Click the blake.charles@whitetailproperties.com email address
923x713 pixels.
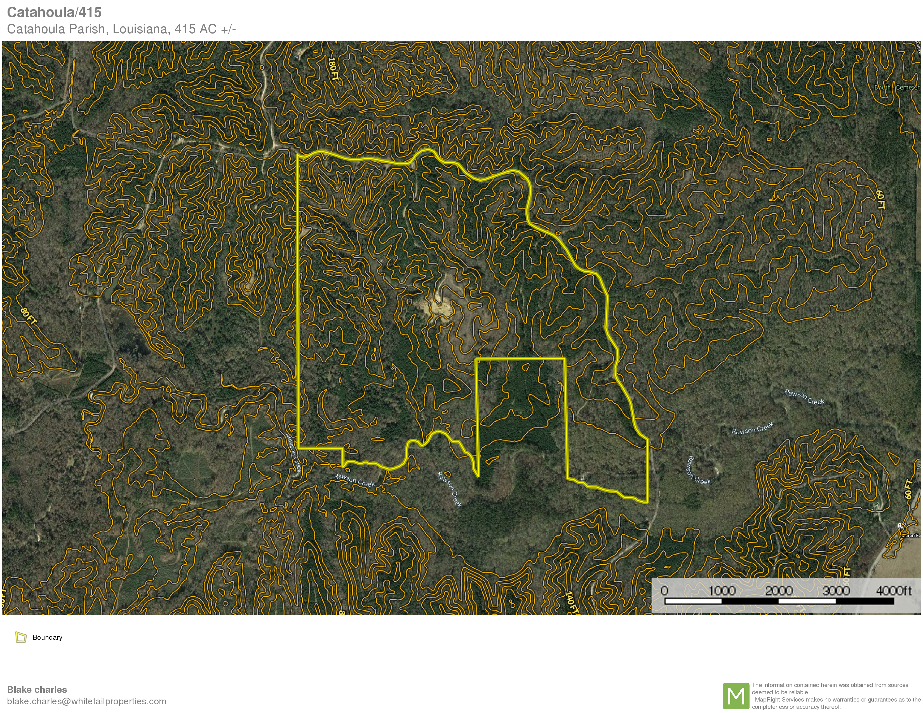pos(87,701)
